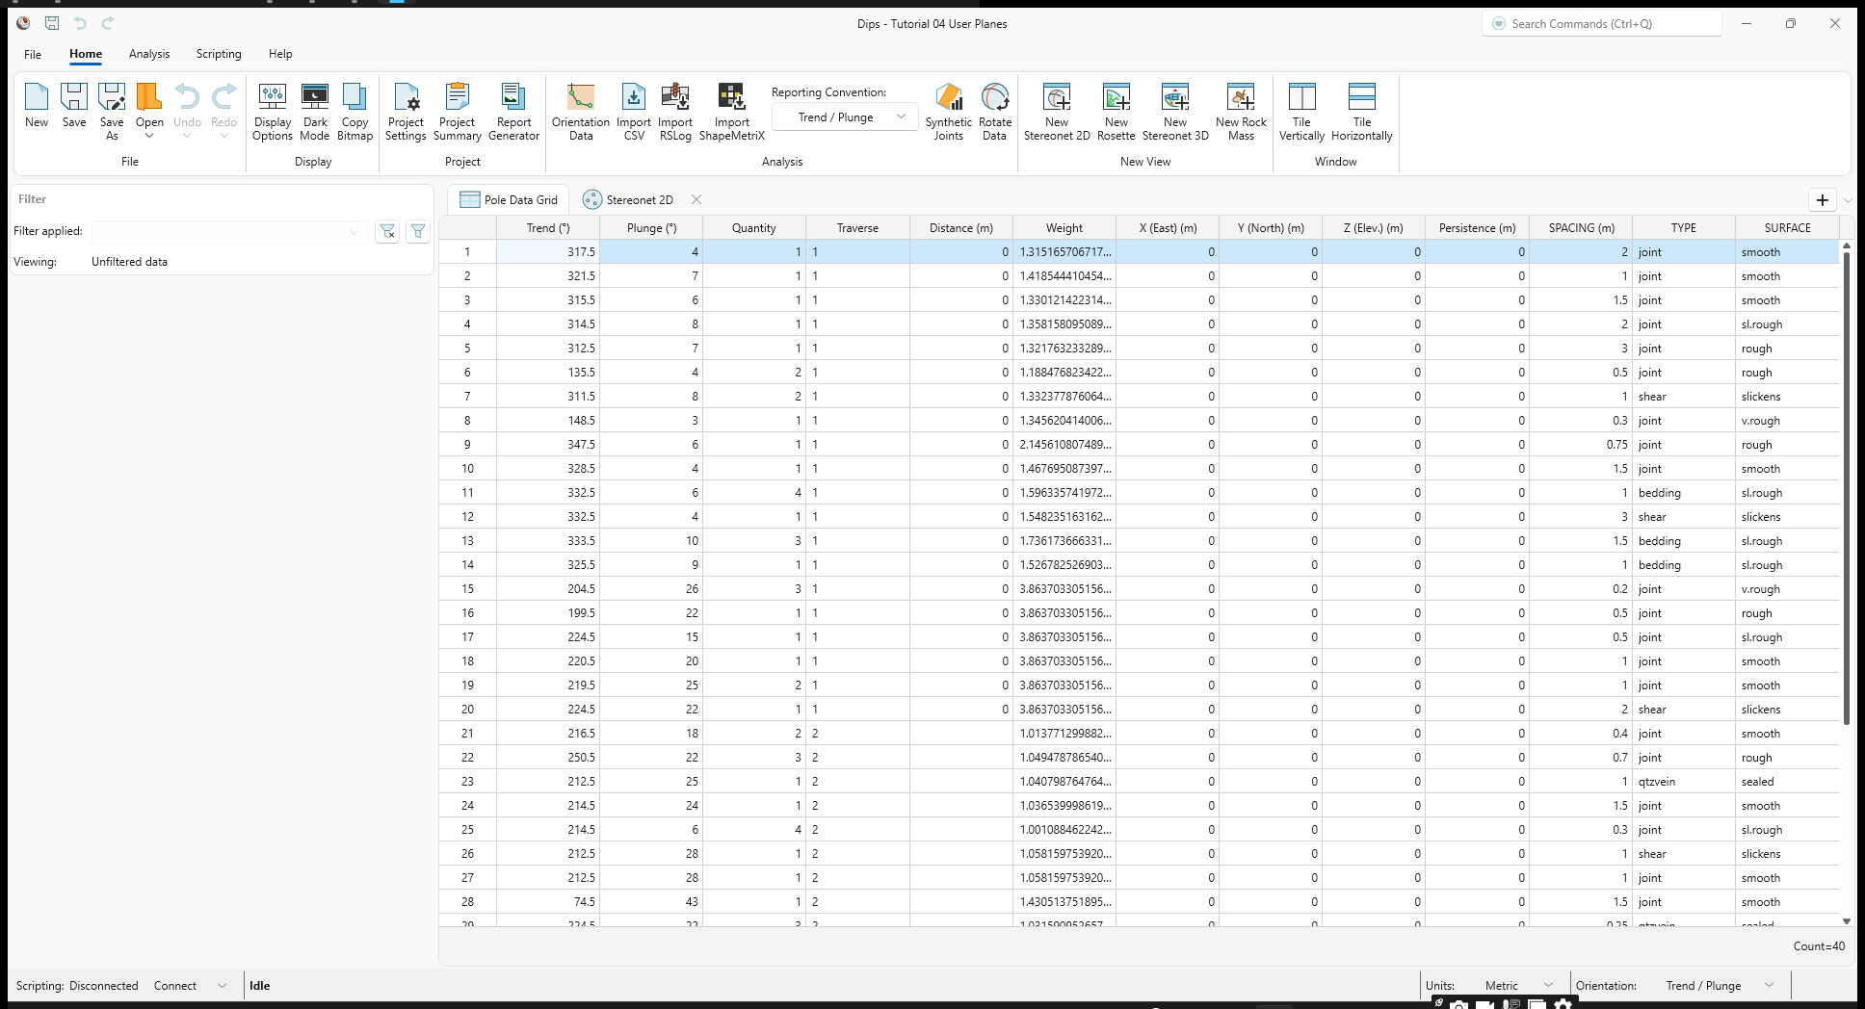The width and height of the screenshot is (1865, 1009).
Task: Open the Reporting Convention Trend / Plunge dropdown
Action: point(845,117)
